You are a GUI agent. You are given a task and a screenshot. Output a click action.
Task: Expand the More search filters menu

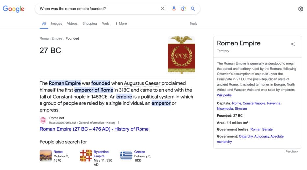tap(121, 23)
